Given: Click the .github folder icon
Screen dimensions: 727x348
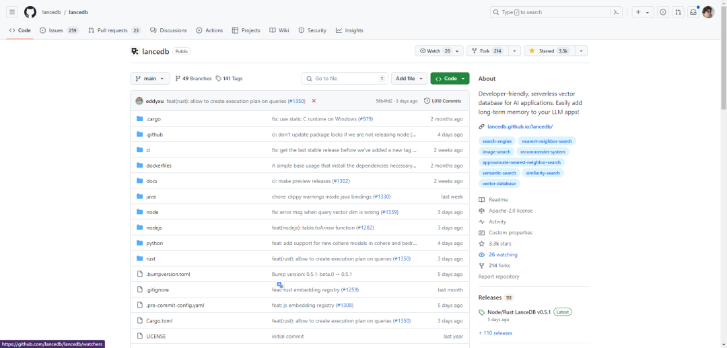Looking at the screenshot, I should click(139, 135).
